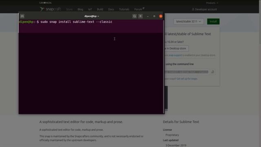Click the new tab icon in terminal
The width and height of the screenshot is (261, 147).
click(22, 16)
